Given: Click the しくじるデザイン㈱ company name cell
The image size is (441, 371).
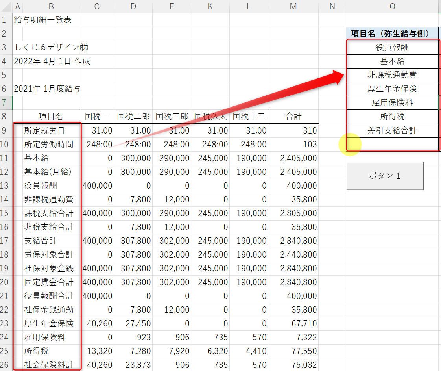Looking at the screenshot, I should (x=51, y=47).
